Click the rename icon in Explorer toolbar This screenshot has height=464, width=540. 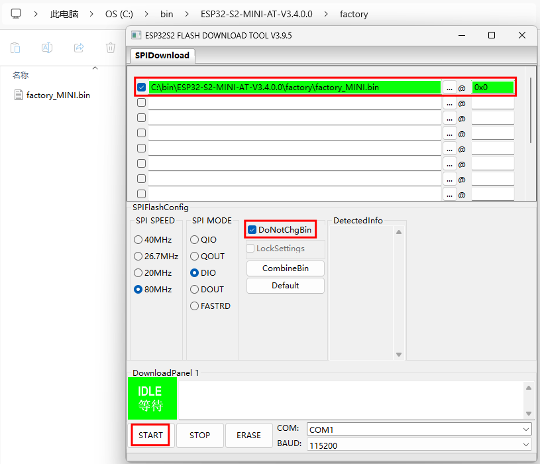pyautogui.click(x=47, y=48)
